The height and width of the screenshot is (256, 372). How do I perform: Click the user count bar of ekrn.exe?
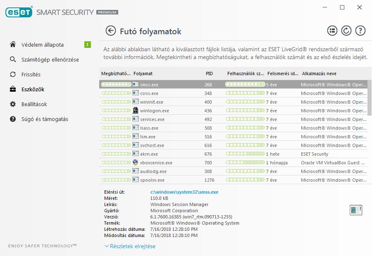coord(245,154)
